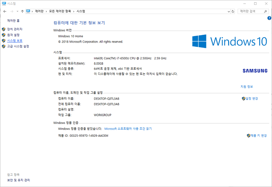This screenshot has height=187, width=272.
Task: Open 보안 및 유지 관리 link
Action: click(18, 180)
